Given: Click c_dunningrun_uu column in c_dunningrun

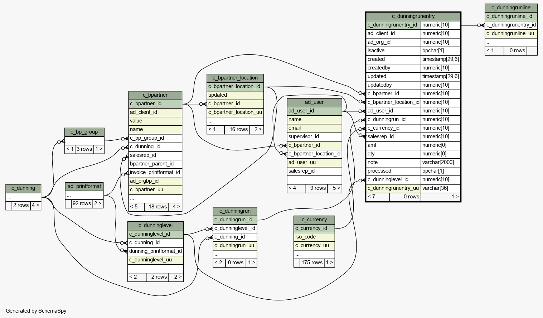Looking at the screenshot, I should (x=235, y=245).
